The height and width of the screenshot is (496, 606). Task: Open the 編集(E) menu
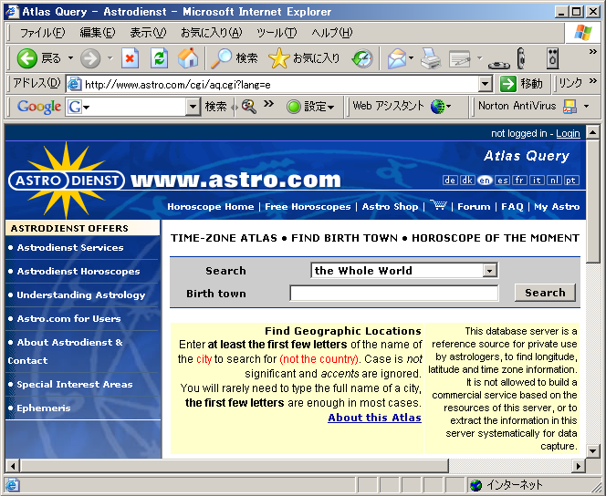tap(98, 33)
